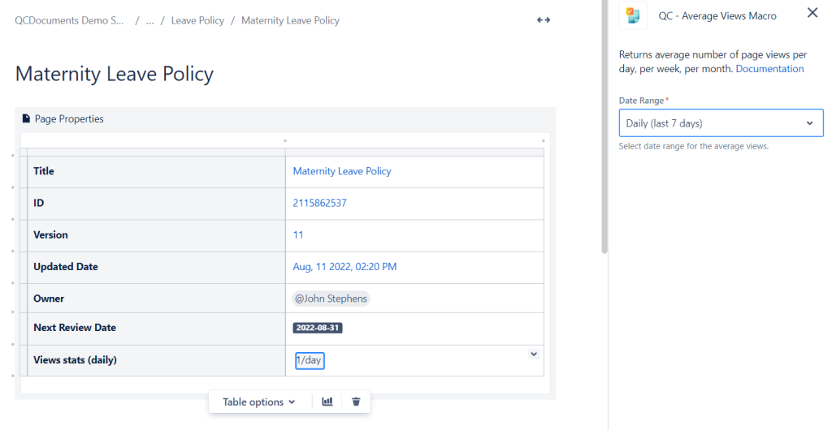832x430 pixels.
Task: Click the Version header cell
Action: tap(157, 235)
